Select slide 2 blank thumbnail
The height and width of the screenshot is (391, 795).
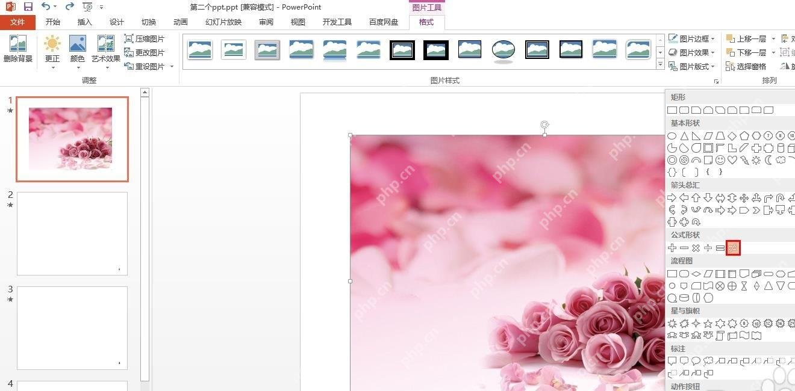(72, 233)
